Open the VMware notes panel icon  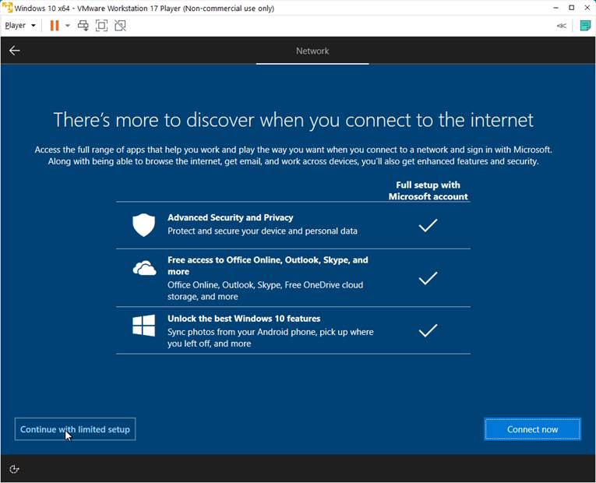[x=585, y=26]
